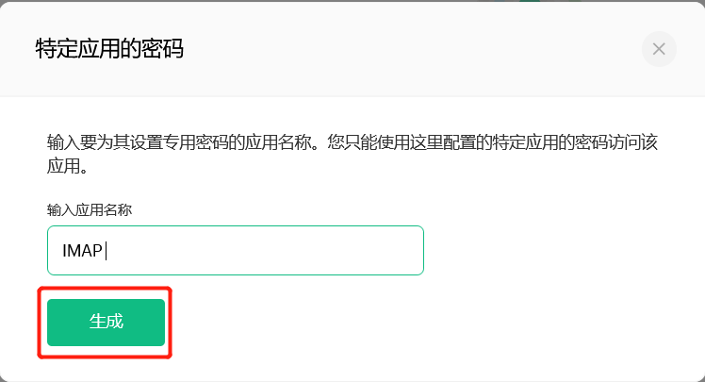Click the empty gray header bar area

(x=404, y=49)
